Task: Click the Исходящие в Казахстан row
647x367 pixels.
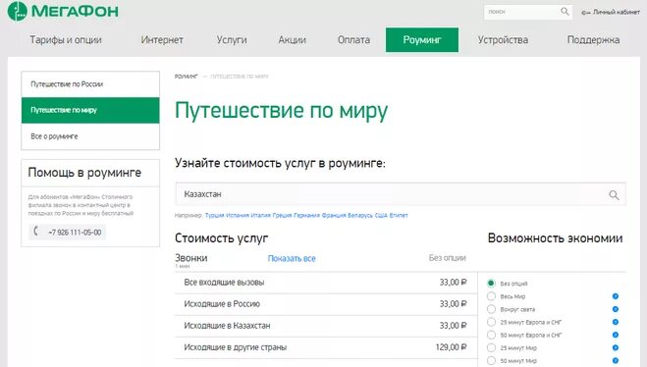Action: click(x=326, y=326)
